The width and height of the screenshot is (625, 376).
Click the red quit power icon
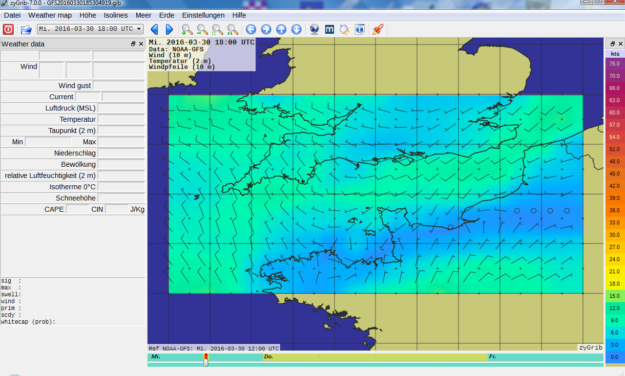[x=8, y=29]
